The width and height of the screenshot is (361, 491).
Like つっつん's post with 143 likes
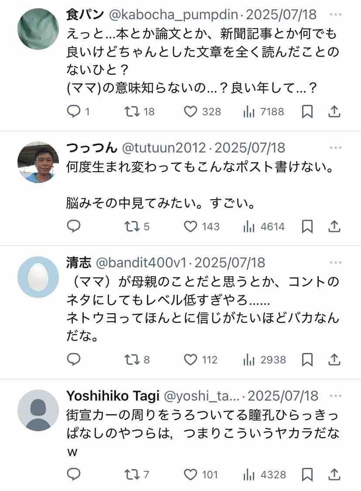click(x=191, y=226)
